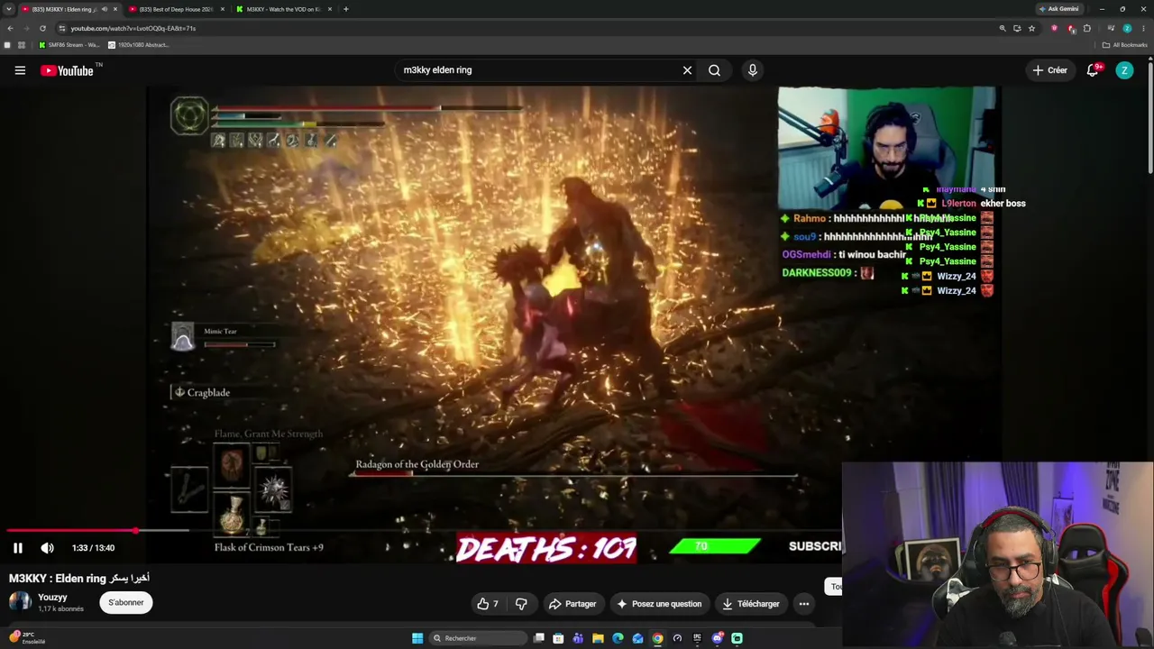Open the Créer button

pos(1050,70)
